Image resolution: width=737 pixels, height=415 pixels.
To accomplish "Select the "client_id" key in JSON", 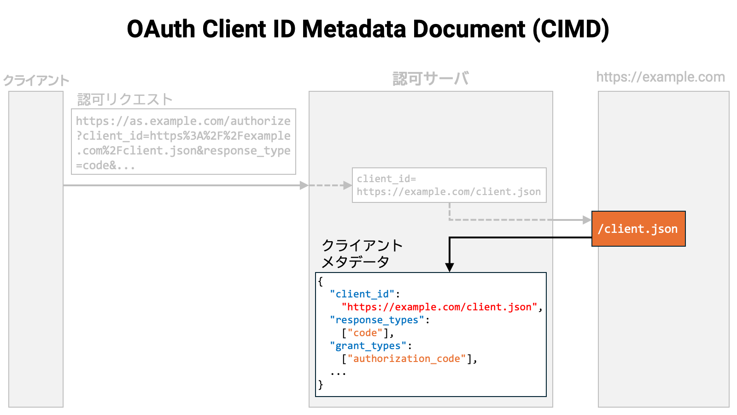I will click(362, 294).
